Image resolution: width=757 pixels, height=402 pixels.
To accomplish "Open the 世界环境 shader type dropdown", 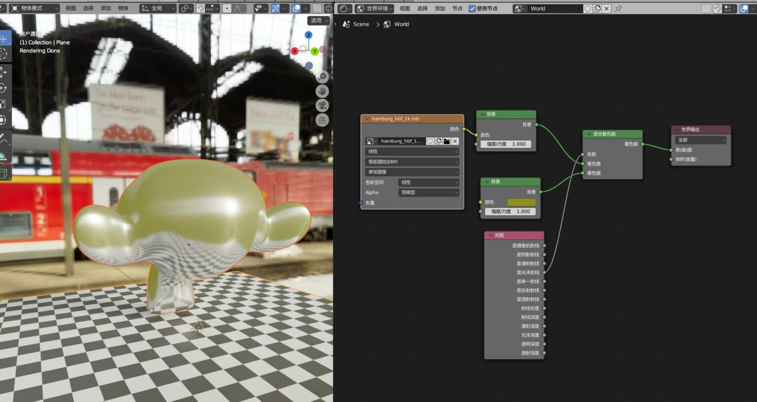I will tap(375, 8).
